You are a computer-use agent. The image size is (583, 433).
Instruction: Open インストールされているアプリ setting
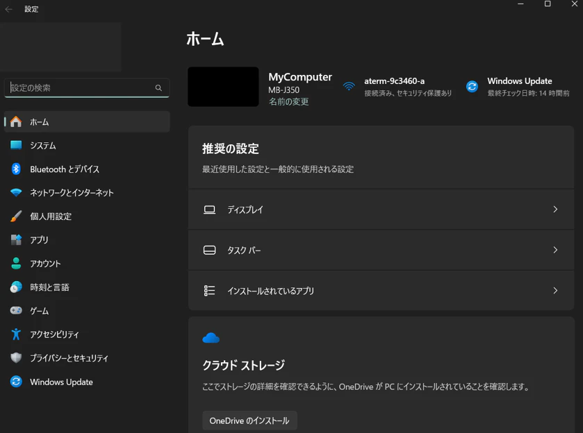[381, 290]
